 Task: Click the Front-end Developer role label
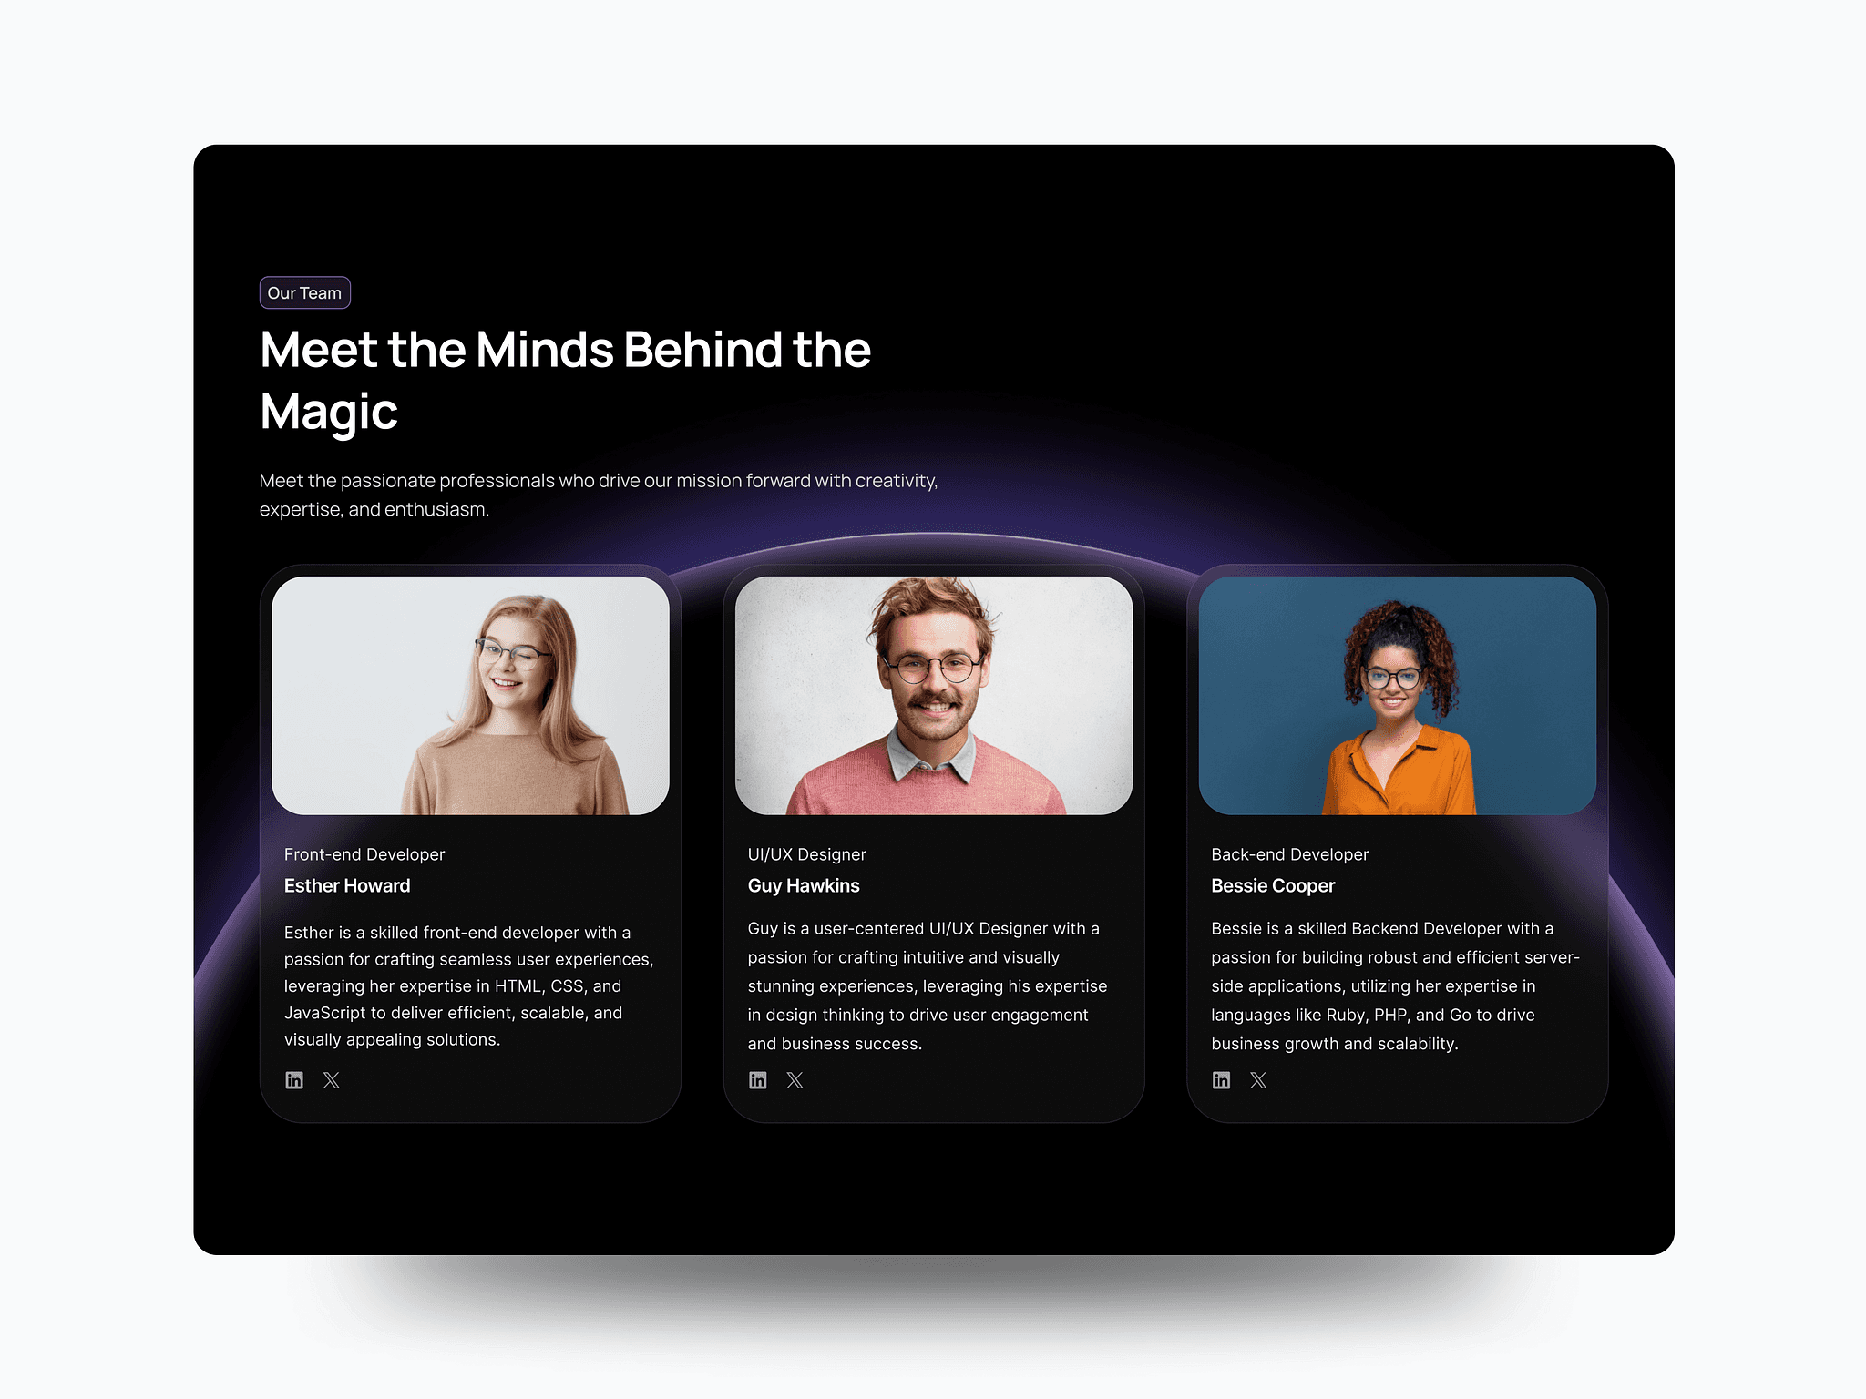(x=364, y=853)
